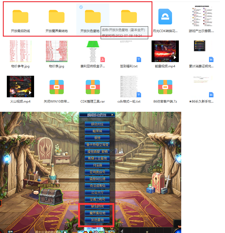Teleport to 魔界集结地

tap(97, 213)
